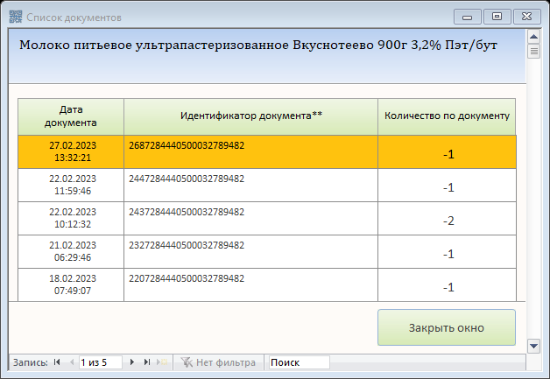
Task: Click the record number box '1 из 5'
Action: pyautogui.click(x=100, y=361)
